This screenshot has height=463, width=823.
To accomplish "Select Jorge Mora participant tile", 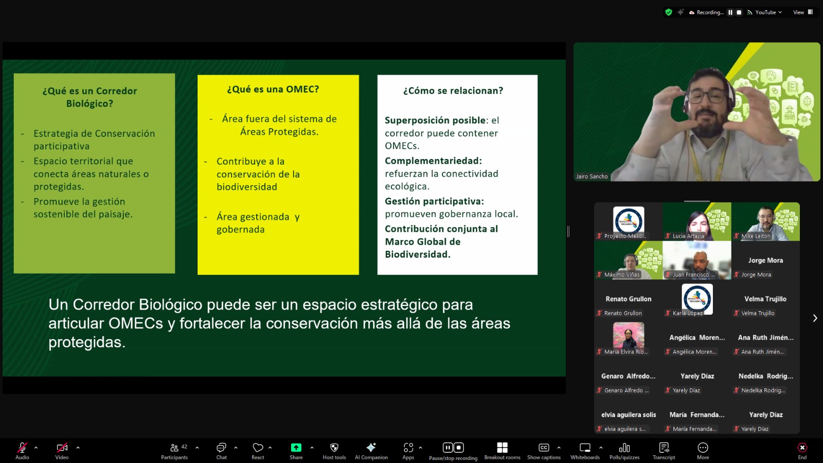I will (x=765, y=260).
